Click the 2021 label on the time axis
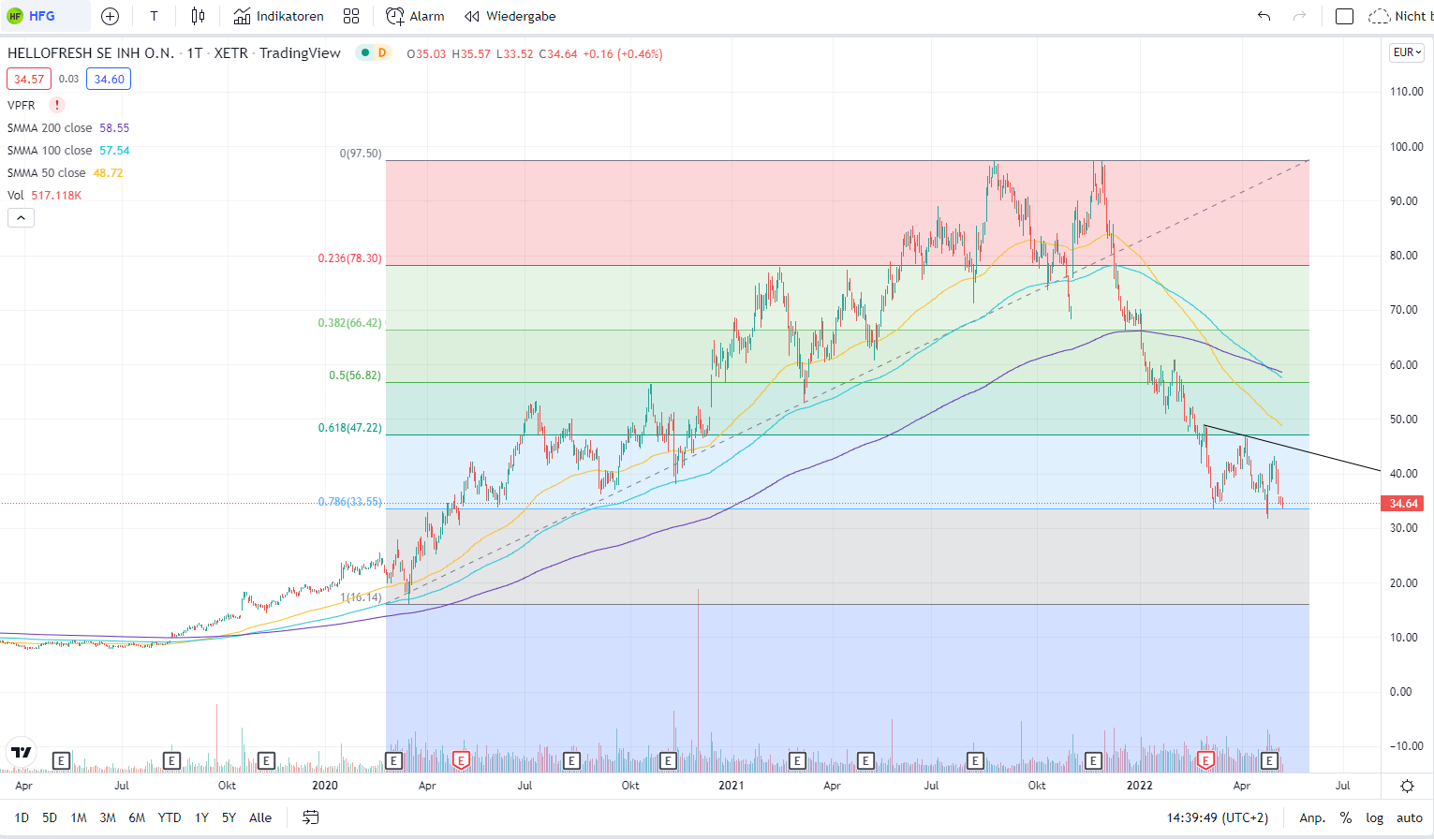The height and width of the screenshot is (839, 1434). click(732, 786)
